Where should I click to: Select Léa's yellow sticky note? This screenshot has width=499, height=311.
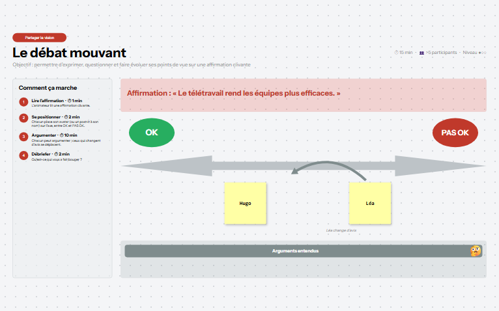click(370, 203)
